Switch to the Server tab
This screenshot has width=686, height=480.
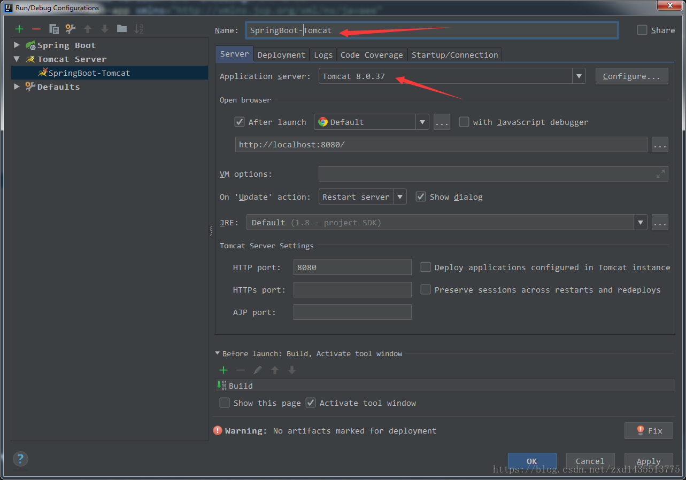pos(234,54)
